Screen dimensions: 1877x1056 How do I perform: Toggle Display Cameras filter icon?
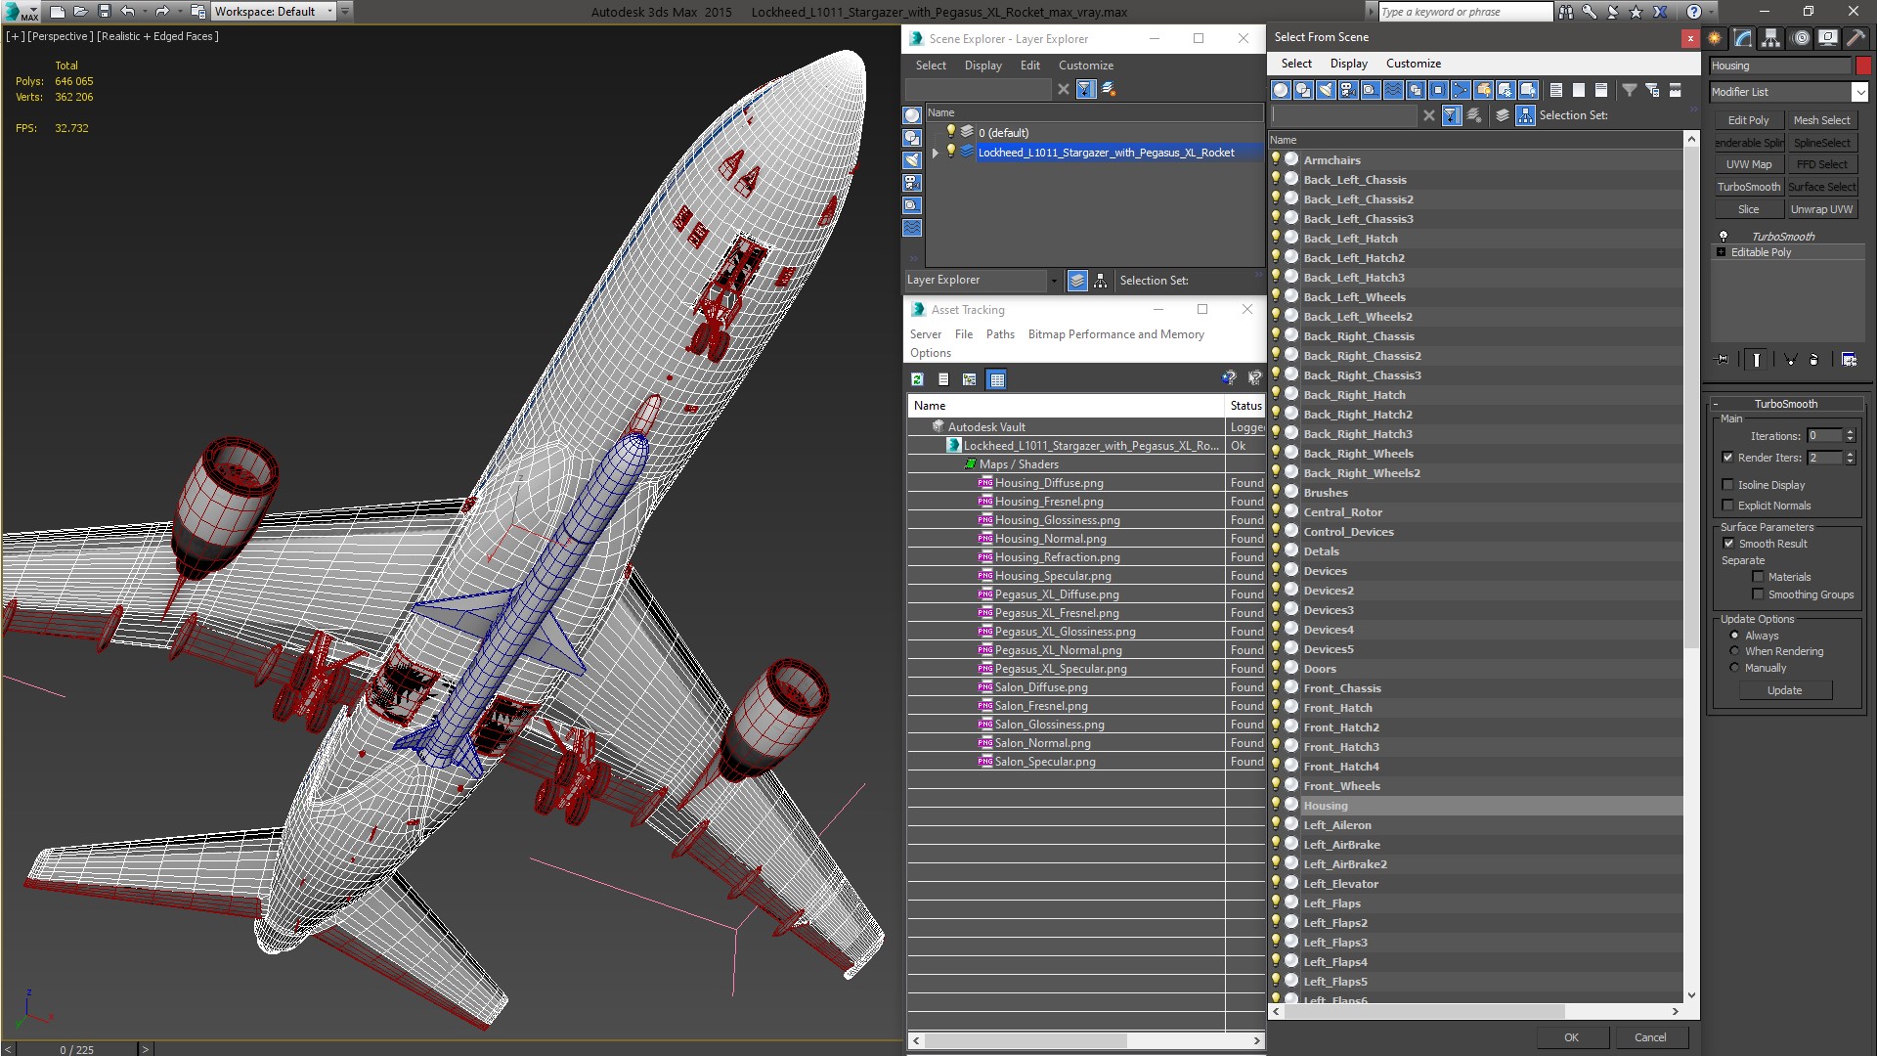click(x=1348, y=90)
